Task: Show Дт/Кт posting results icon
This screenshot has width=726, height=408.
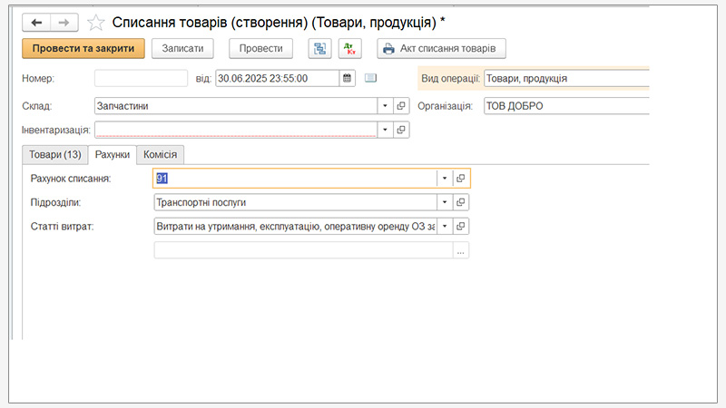Action: pos(349,49)
